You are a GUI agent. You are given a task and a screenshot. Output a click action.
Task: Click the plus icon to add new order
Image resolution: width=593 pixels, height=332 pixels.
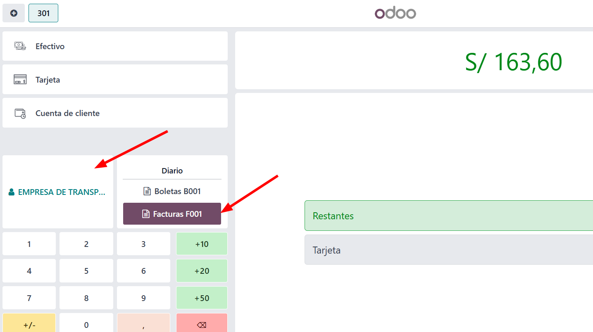point(14,13)
